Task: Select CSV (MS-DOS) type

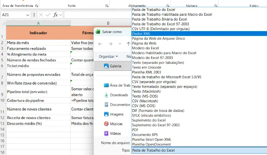Action: pos(200,106)
